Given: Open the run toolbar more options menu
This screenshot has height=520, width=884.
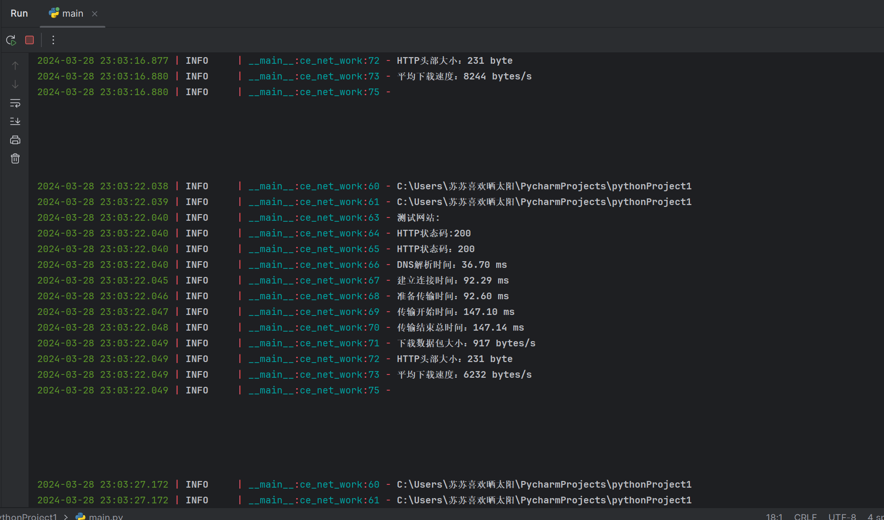Looking at the screenshot, I should pyautogui.click(x=53, y=40).
